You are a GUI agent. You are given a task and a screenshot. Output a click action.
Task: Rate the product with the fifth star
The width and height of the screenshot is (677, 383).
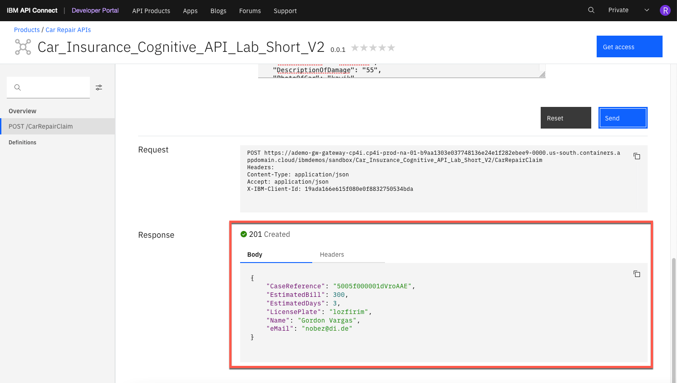(x=391, y=48)
